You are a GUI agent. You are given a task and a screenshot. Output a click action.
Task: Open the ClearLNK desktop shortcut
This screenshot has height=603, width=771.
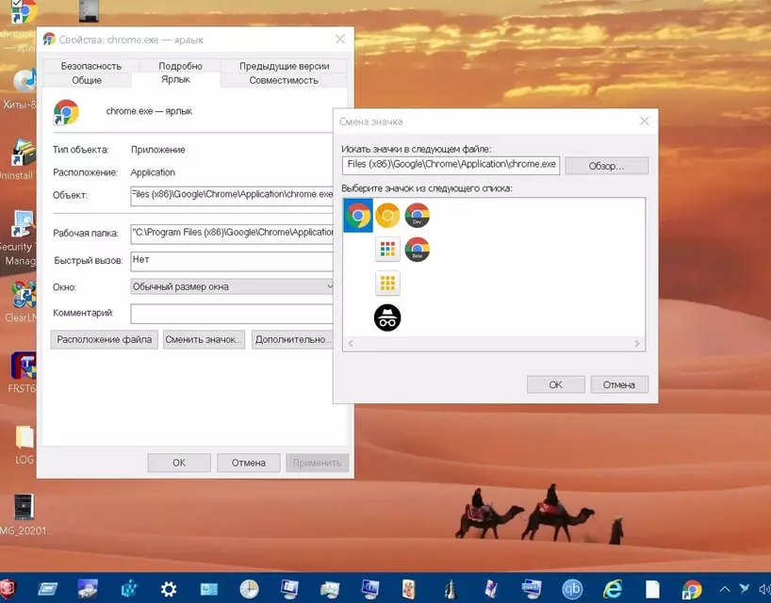coord(22,301)
